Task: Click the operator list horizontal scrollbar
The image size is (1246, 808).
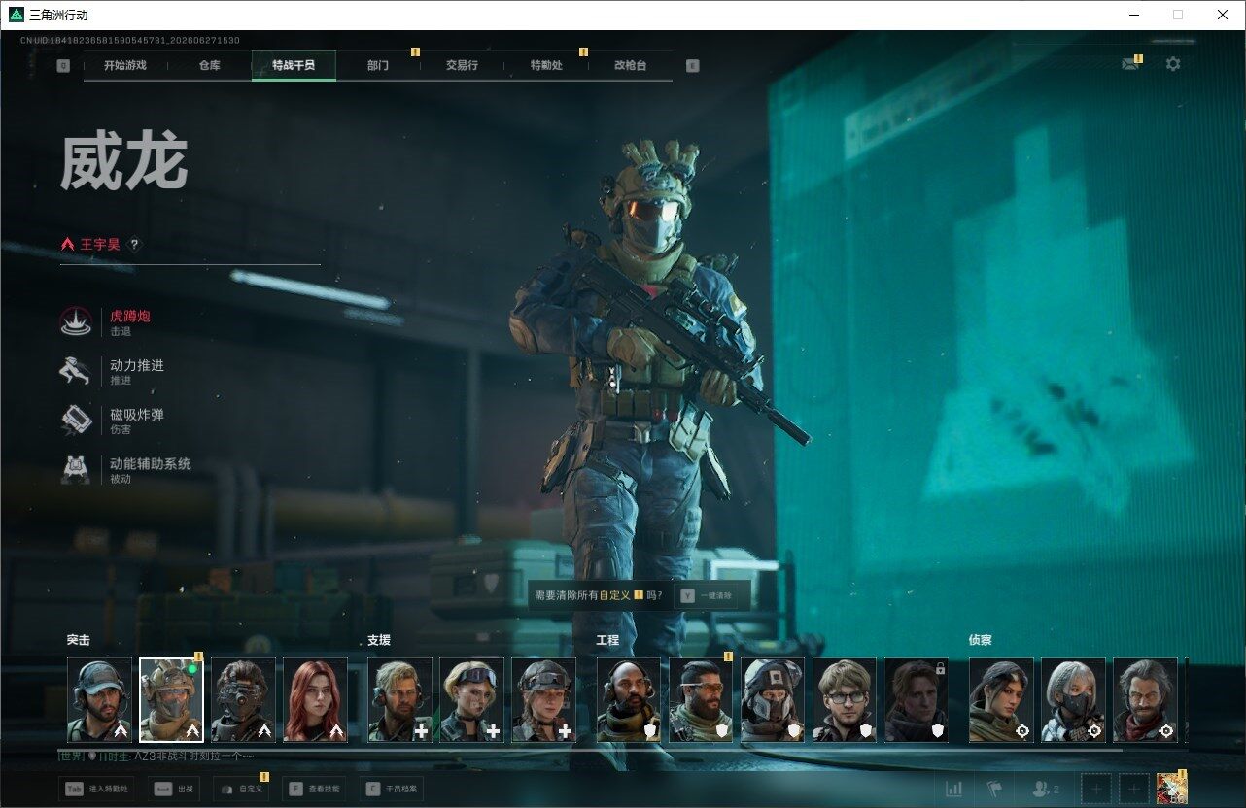Action: pyautogui.click(x=590, y=749)
